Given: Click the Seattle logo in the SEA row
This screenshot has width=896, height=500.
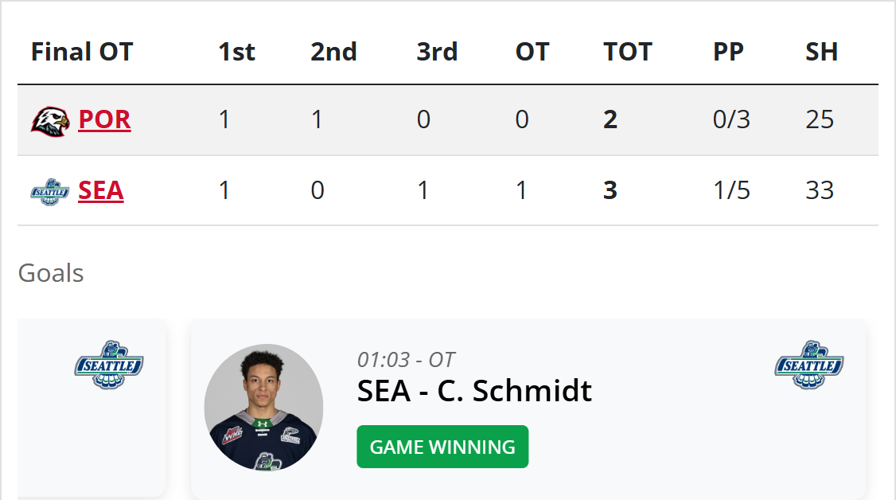Looking at the screenshot, I should [50, 191].
